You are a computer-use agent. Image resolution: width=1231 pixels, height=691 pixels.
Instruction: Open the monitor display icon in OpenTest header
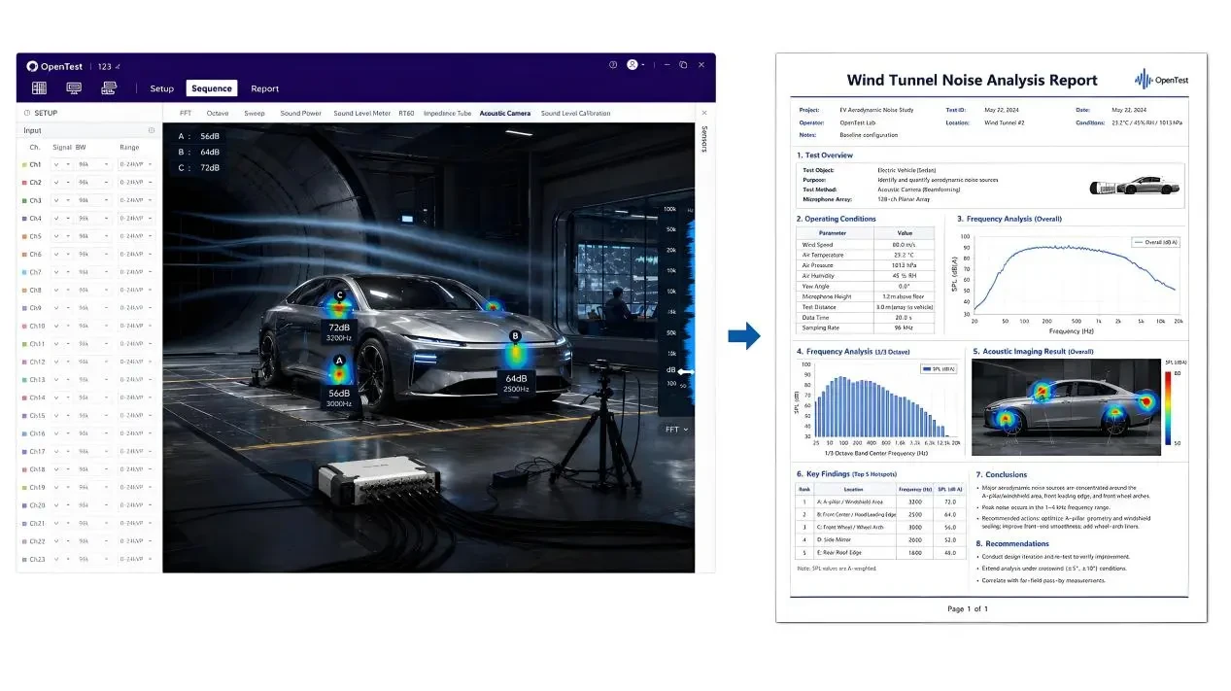coord(74,87)
